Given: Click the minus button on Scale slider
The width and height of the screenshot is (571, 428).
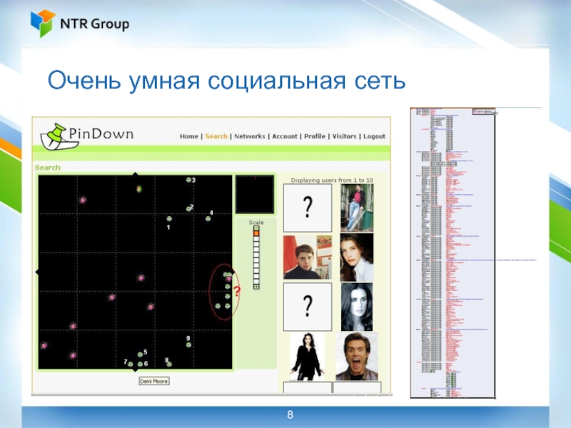Looking at the screenshot, I should [256, 228].
